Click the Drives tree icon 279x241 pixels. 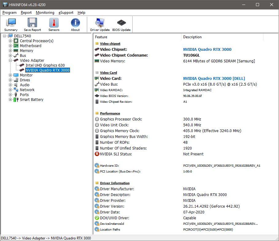click(x=16, y=80)
